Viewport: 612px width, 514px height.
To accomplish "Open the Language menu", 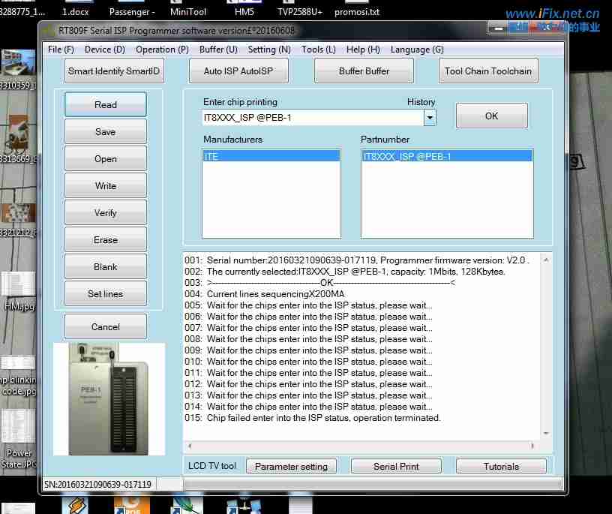I will [x=417, y=50].
